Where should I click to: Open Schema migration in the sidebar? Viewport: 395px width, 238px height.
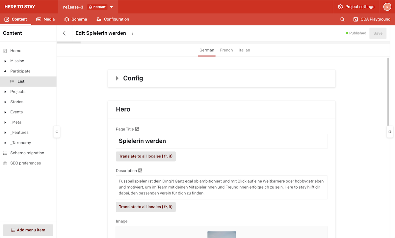point(28,153)
